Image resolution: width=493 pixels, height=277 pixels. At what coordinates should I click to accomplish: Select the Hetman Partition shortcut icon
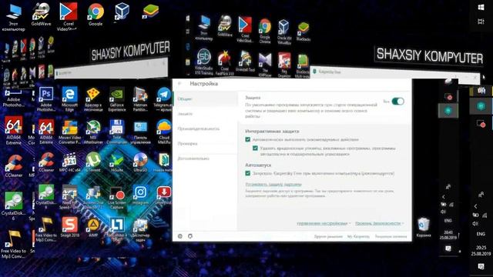pyautogui.click(x=140, y=99)
